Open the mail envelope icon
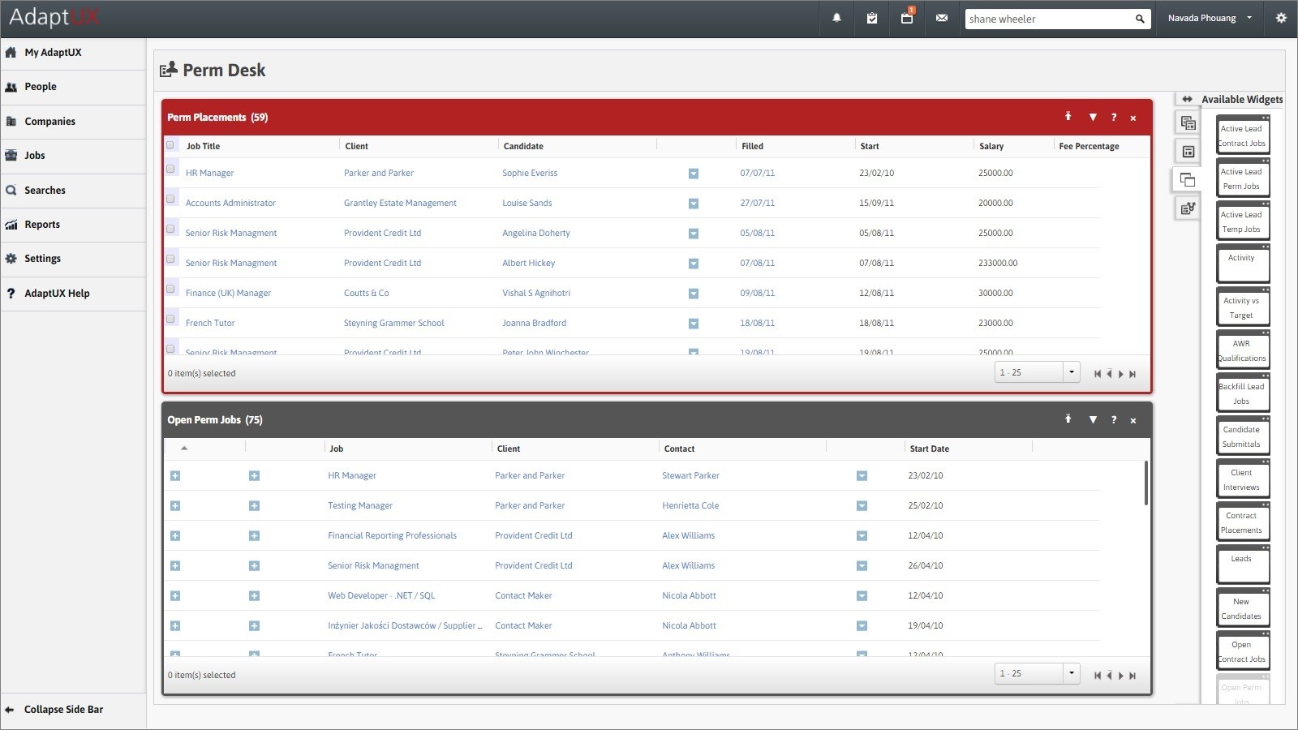1298x730 pixels. click(942, 18)
